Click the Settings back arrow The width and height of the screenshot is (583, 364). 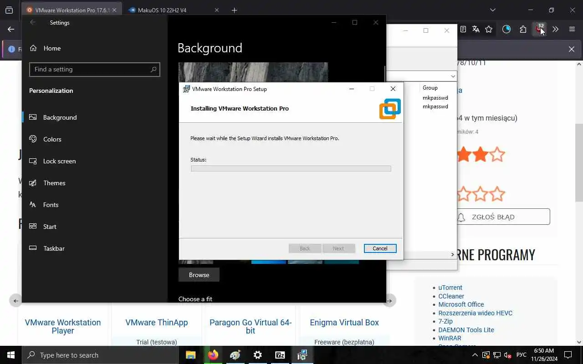[x=32, y=22]
